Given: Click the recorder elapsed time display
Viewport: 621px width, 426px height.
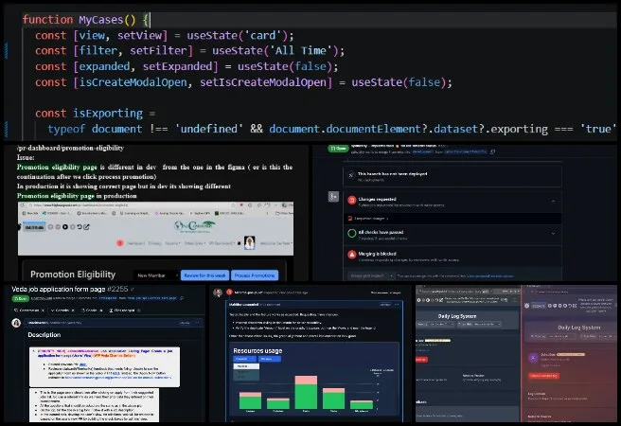Looking at the screenshot, I should (34, 227).
